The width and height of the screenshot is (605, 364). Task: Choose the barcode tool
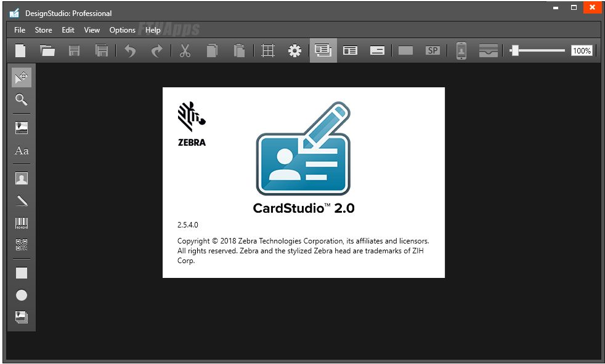[x=22, y=223]
